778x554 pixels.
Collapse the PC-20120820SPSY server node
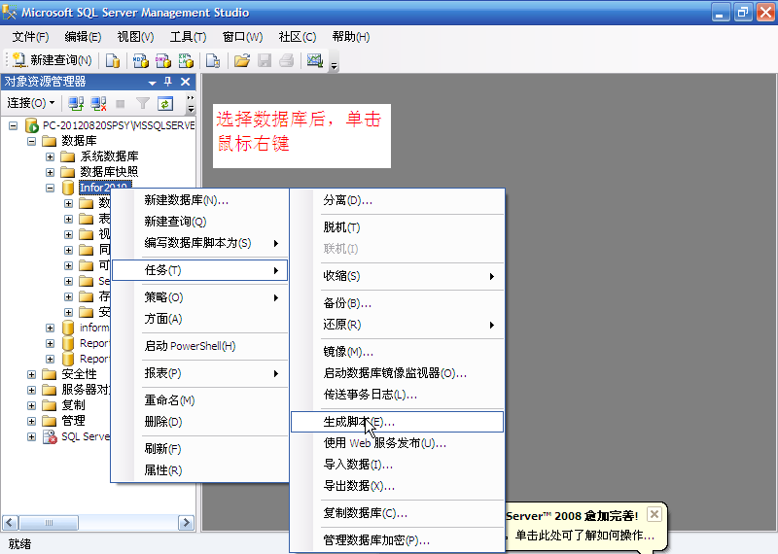14,125
